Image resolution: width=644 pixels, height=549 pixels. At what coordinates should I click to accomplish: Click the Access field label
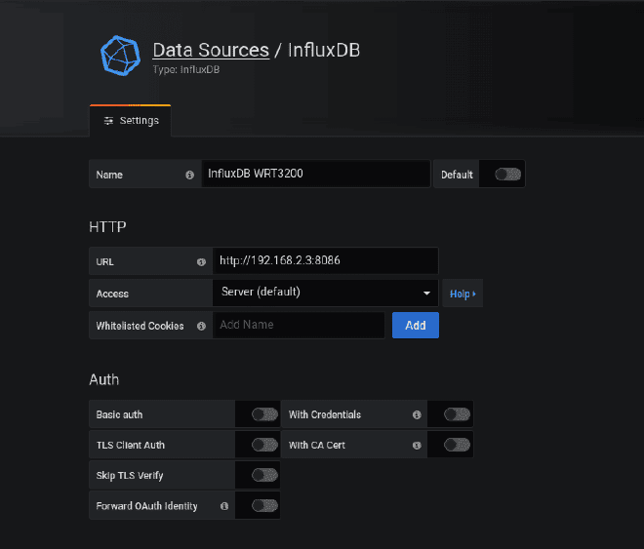112,294
